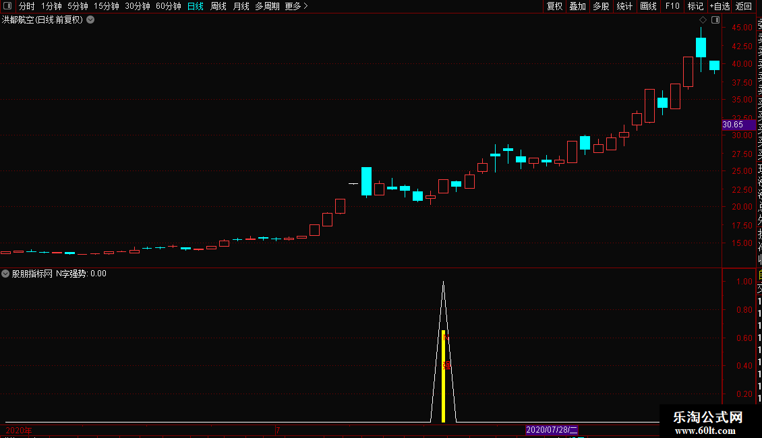
Task: Click the 2020/07/28 date marker
Action: (552, 430)
